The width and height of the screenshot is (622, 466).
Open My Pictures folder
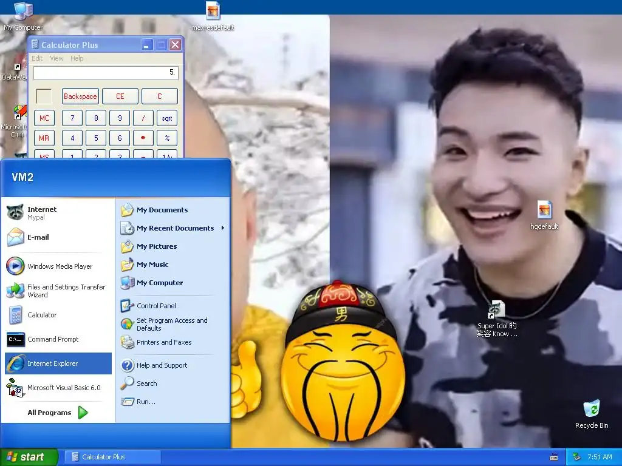coord(173,246)
